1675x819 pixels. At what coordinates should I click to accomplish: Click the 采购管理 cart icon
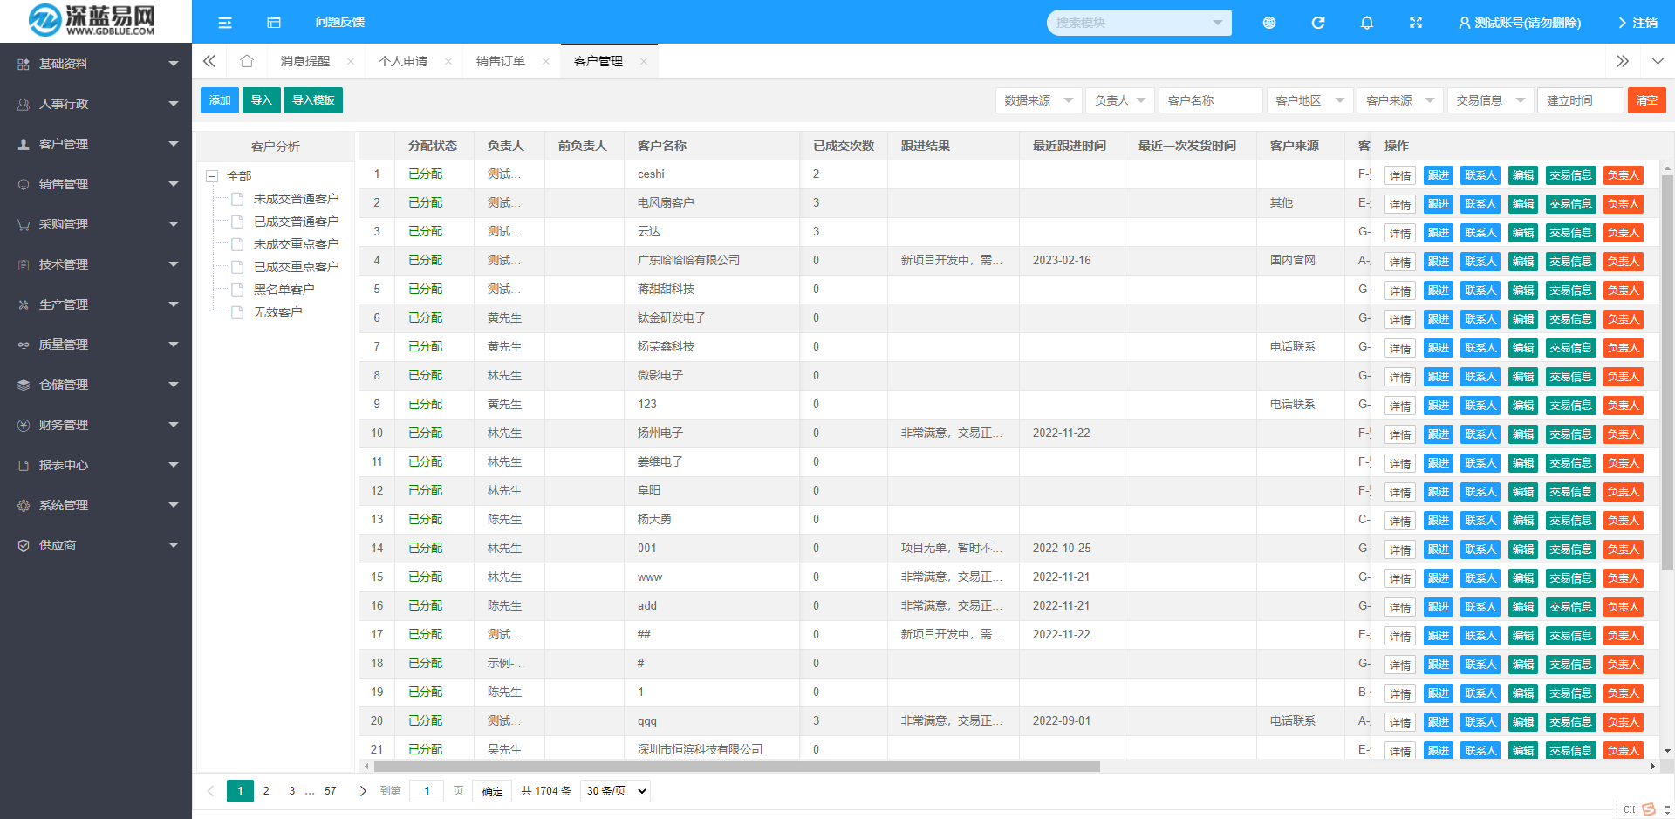(x=24, y=224)
